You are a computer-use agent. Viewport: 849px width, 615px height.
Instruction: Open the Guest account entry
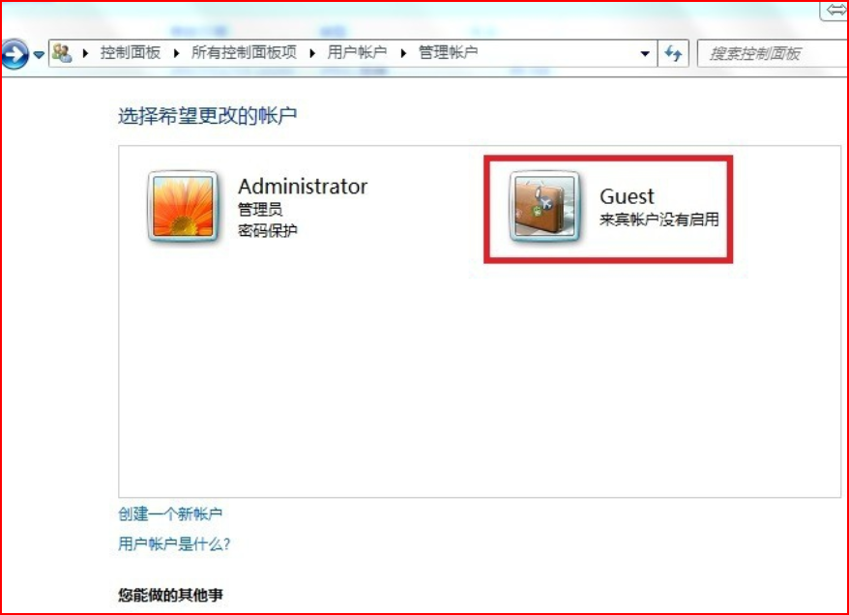(x=608, y=209)
